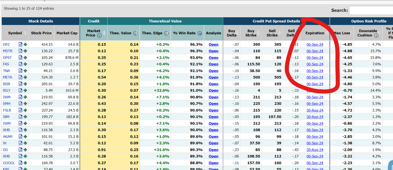Click the 30-Aug-24 expiration link for FSLR
393x170 pixels.
click(x=315, y=110)
